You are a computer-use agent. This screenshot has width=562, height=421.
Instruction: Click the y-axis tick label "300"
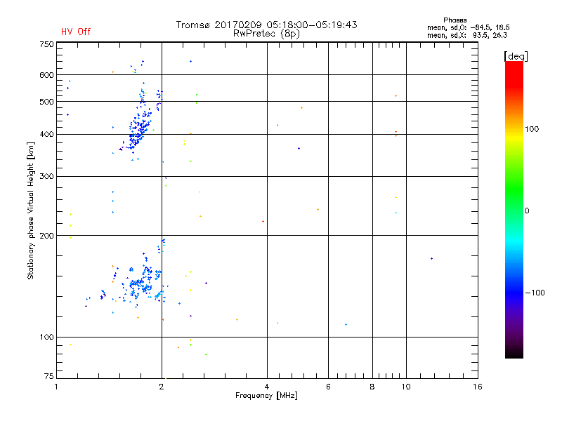(47, 177)
